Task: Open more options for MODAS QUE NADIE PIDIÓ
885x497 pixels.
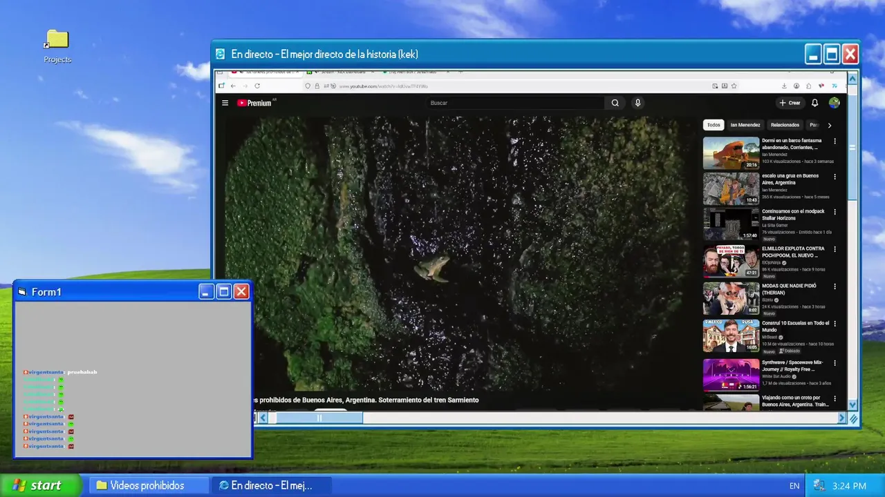Action: (835, 286)
